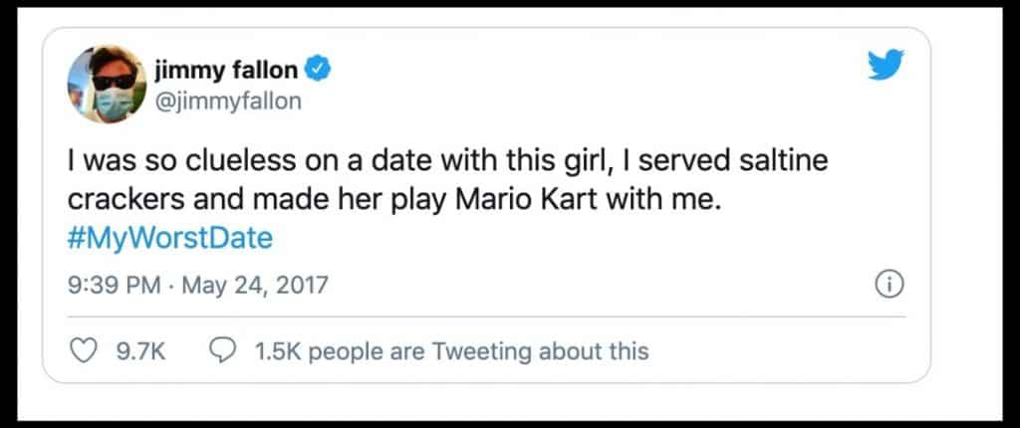The height and width of the screenshot is (428, 1020).
Task: Click the blue verified checkmark badge
Action: [313, 71]
